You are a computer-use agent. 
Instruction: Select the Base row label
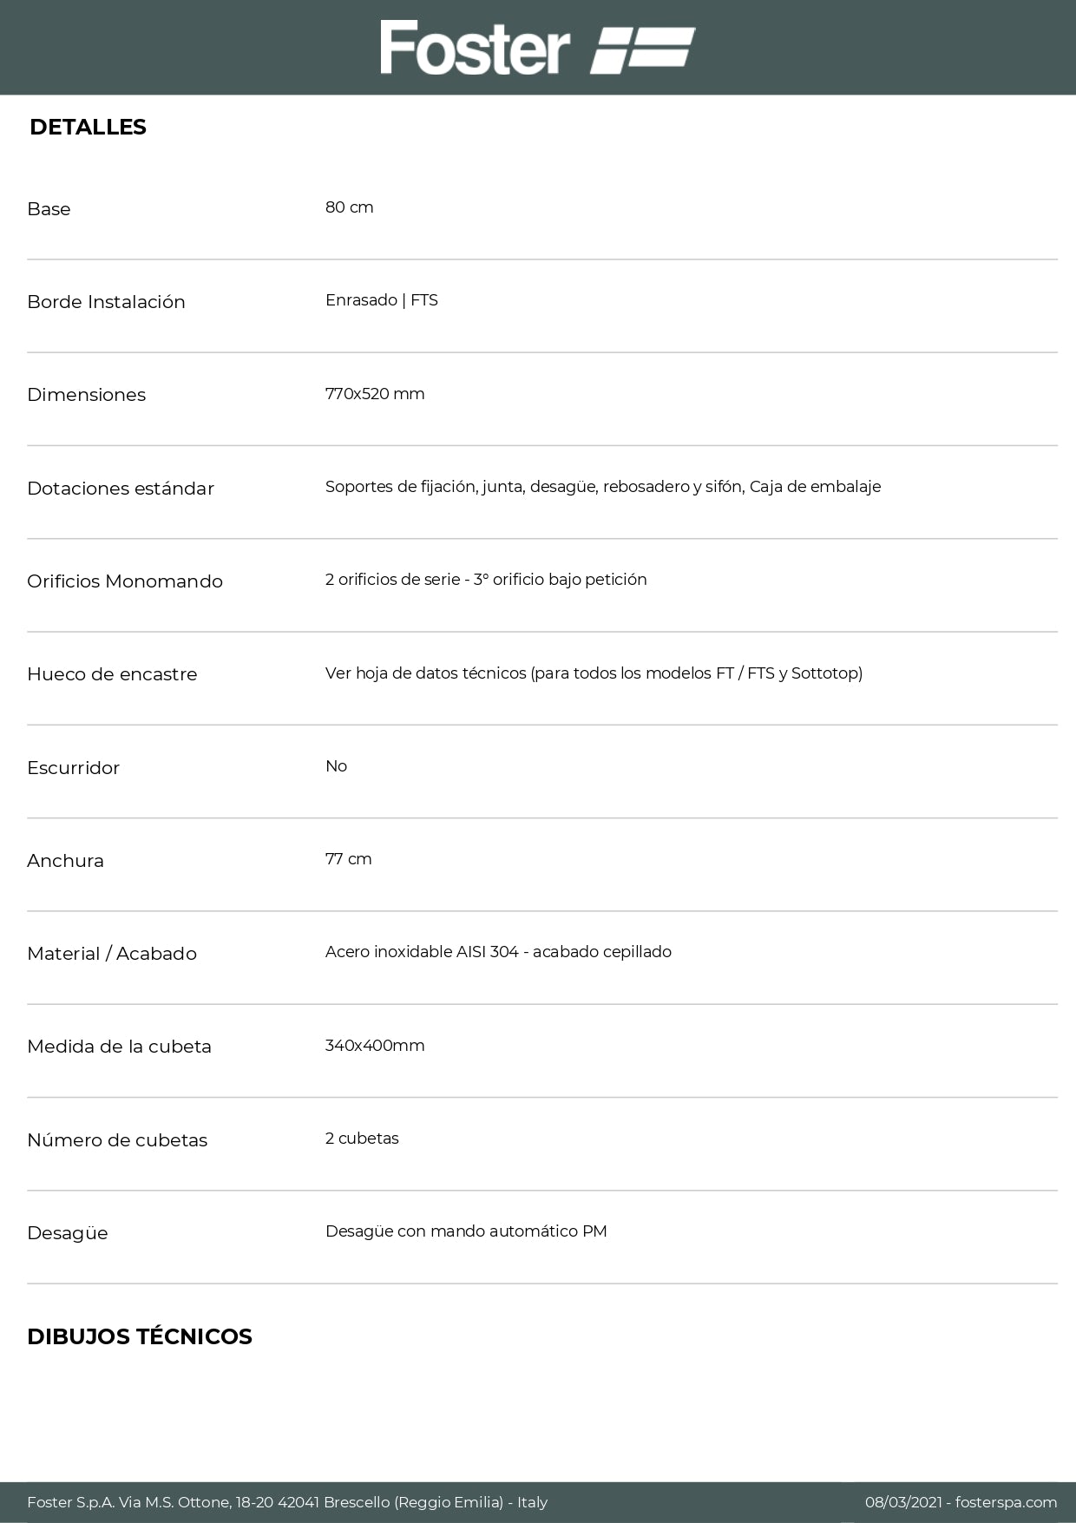point(49,209)
